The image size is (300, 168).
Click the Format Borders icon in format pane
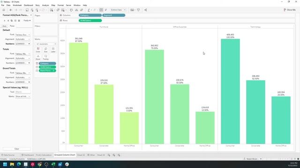[15, 21]
